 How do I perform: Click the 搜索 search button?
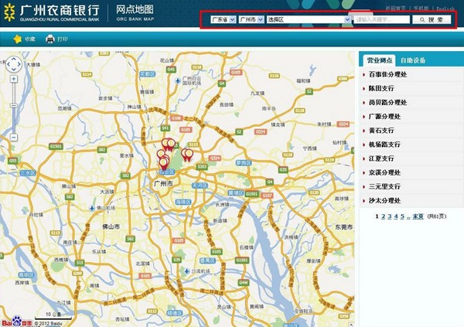[432, 19]
